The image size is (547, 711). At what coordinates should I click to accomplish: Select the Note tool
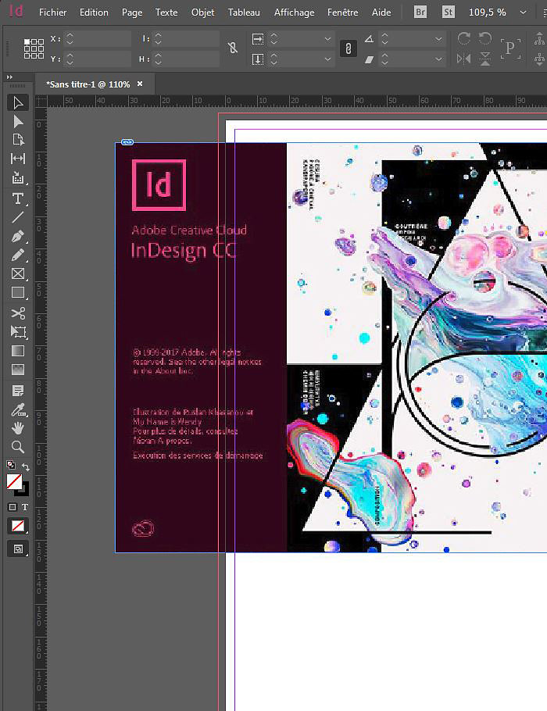18,391
